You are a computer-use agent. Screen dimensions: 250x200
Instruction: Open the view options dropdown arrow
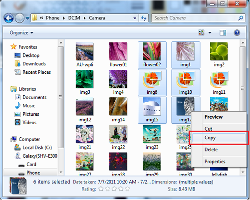click(x=210, y=33)
